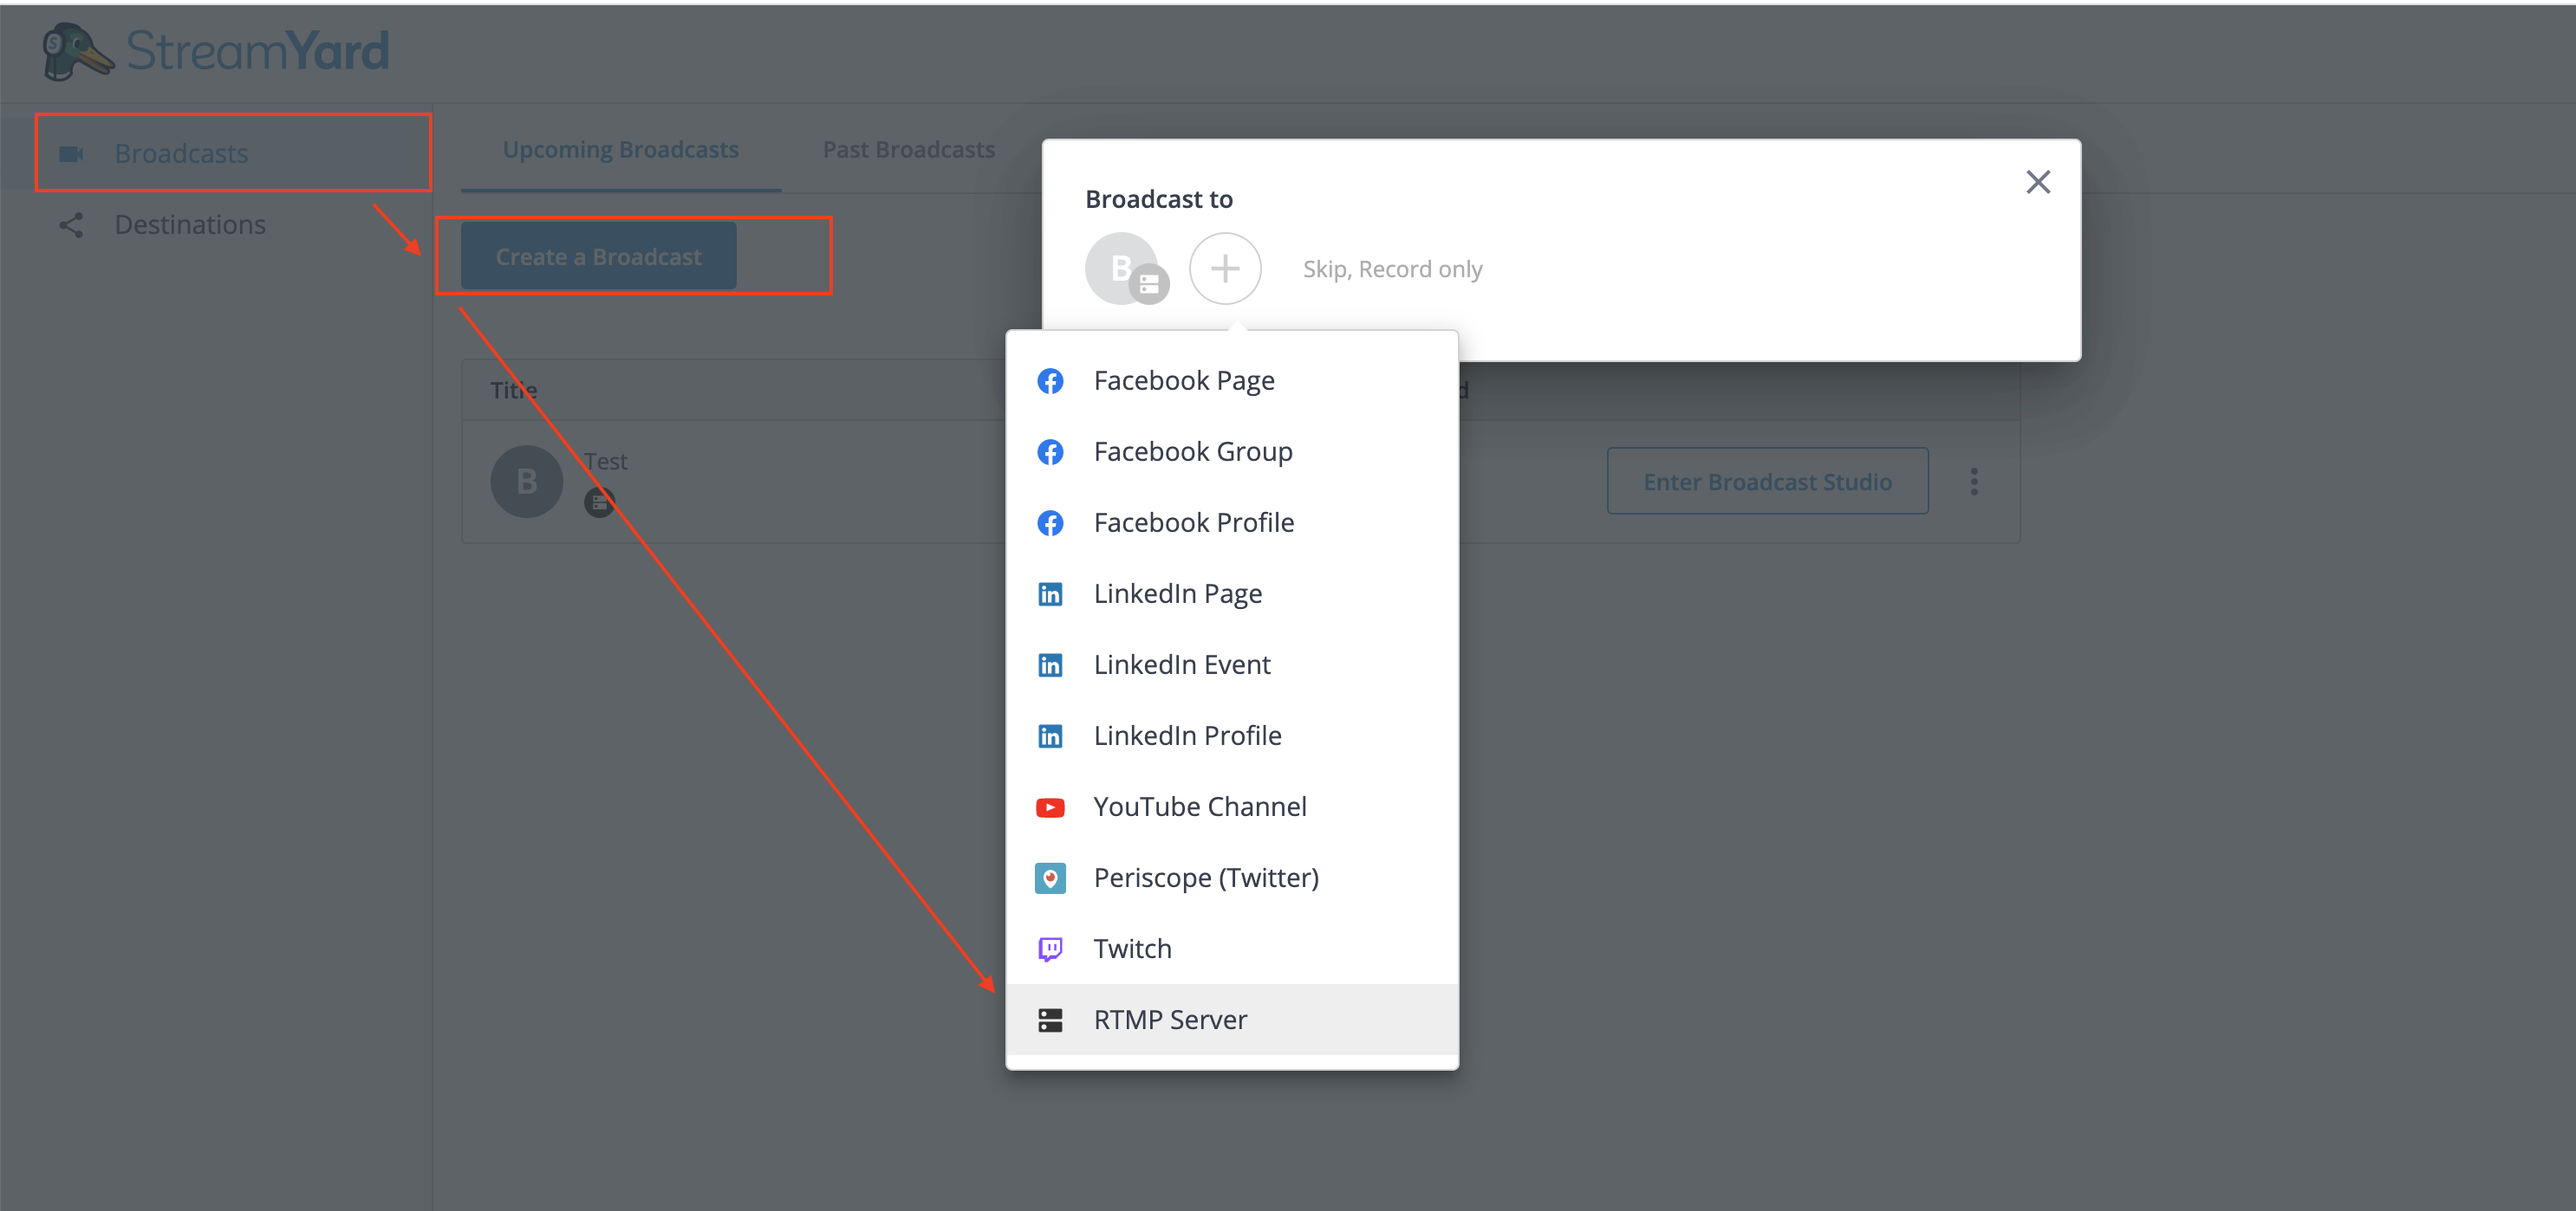Choose Twitch destination
This screenshot has height=1211, width=2576.
(1232, 949)
